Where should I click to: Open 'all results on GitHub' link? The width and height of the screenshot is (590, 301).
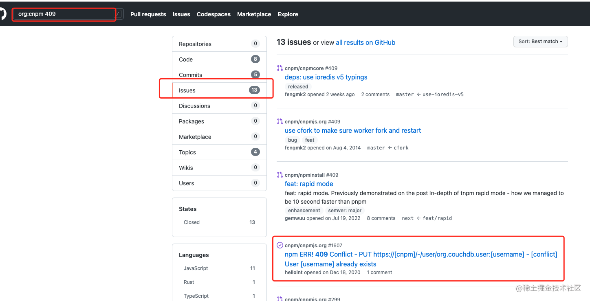(365, 42)
